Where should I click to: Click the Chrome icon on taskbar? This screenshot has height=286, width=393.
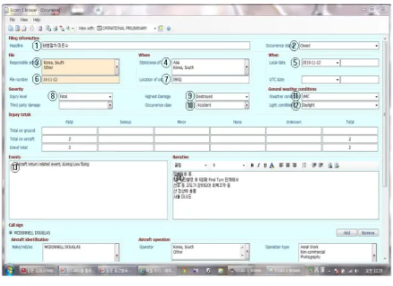click(x=184, y=270)
